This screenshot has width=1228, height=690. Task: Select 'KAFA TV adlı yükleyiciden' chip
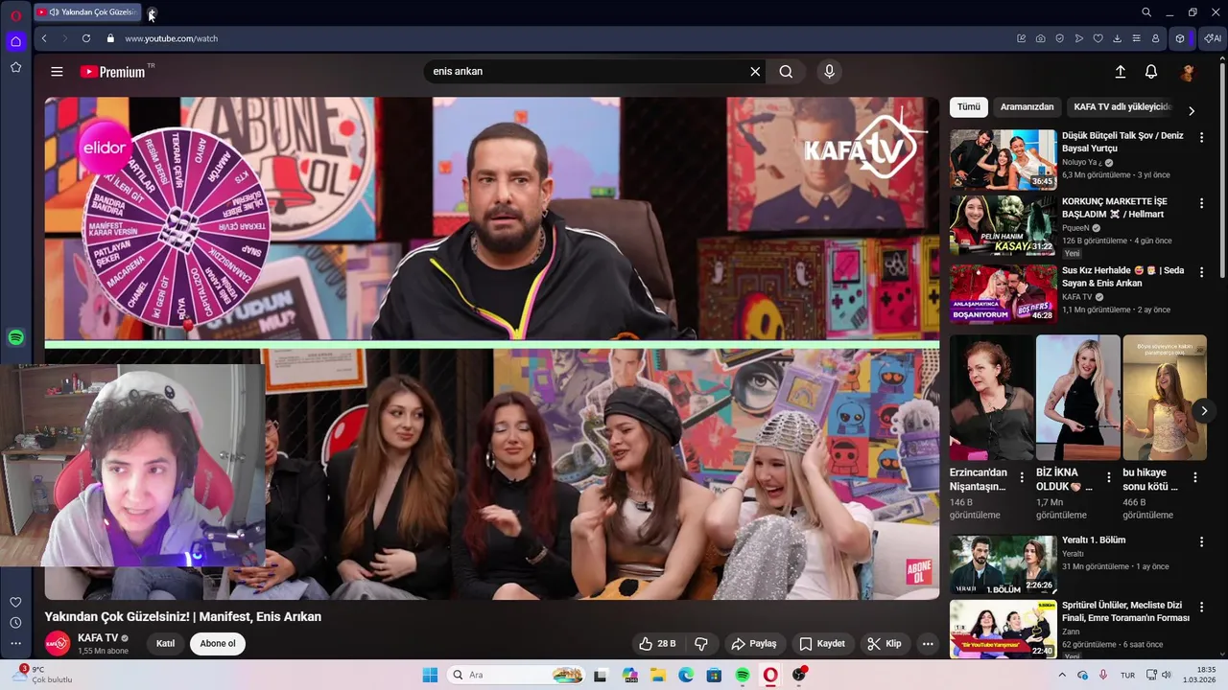[x=1122, y=107]
